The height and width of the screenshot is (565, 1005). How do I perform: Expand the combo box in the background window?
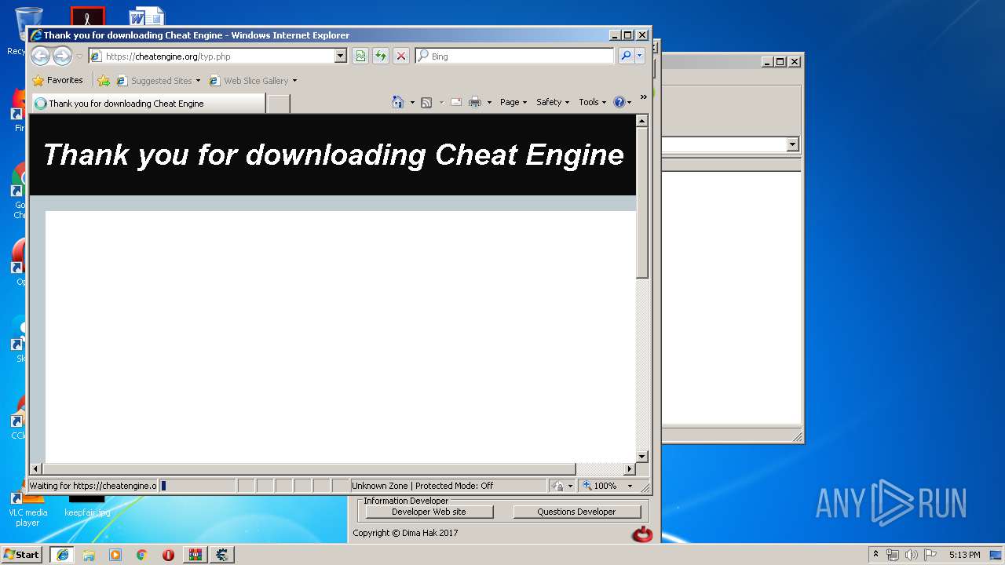tap(792, 144)
